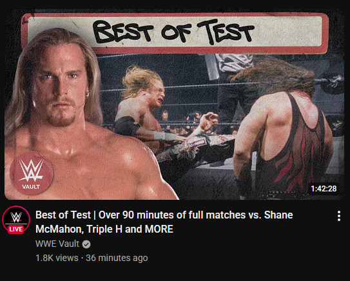Image resolution: width=350 pixels, height=281 pixels.
Task: Click the red LIVE badge under avatar
Action: (x=16, y=229)
